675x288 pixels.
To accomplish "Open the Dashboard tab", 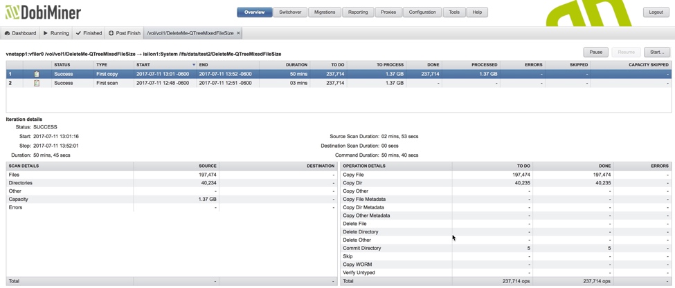I will 20,33.
